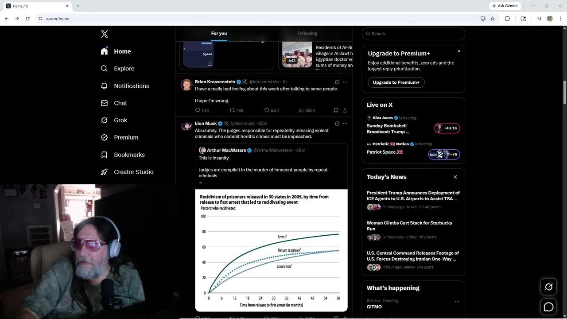Image resolution: width=567 pixels, height=319 pixels.
Task: Click the X logo in the sidebar
Action: pos(105,34)
